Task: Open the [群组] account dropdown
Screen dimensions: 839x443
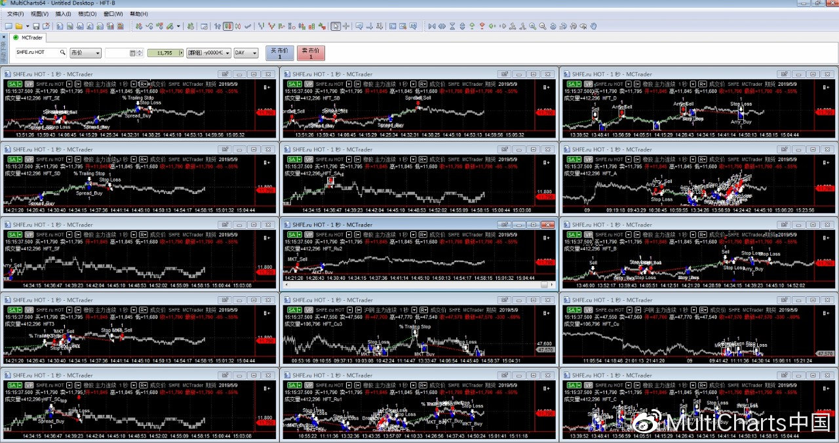Action: (208, 52)
